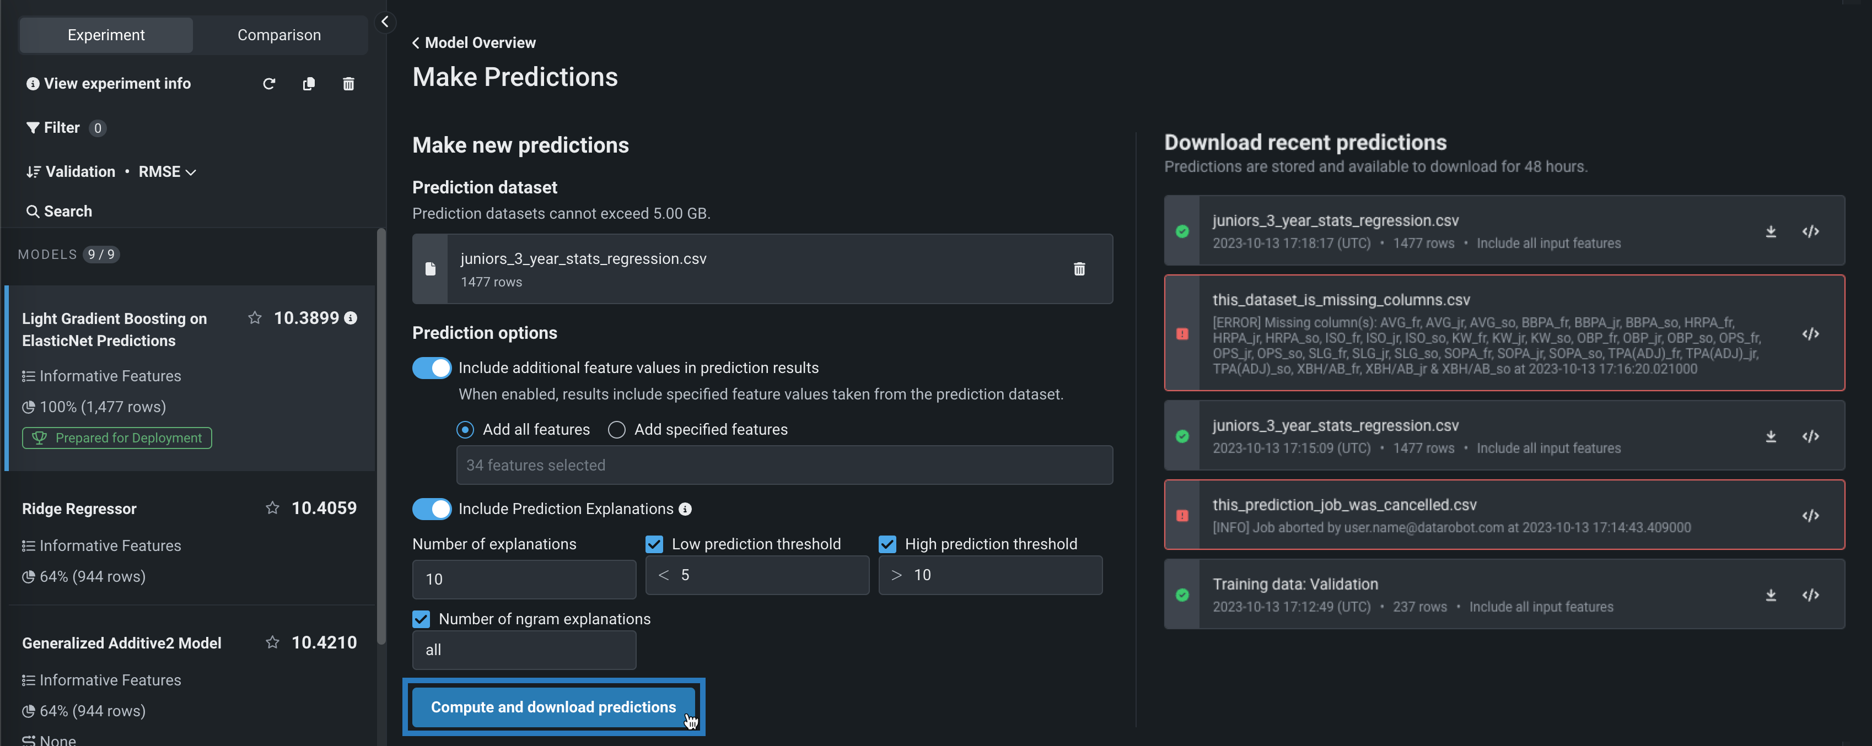Delete experiment using the sidebar trash icon
Screen dimensions: 1872x746
pos(349,84)
